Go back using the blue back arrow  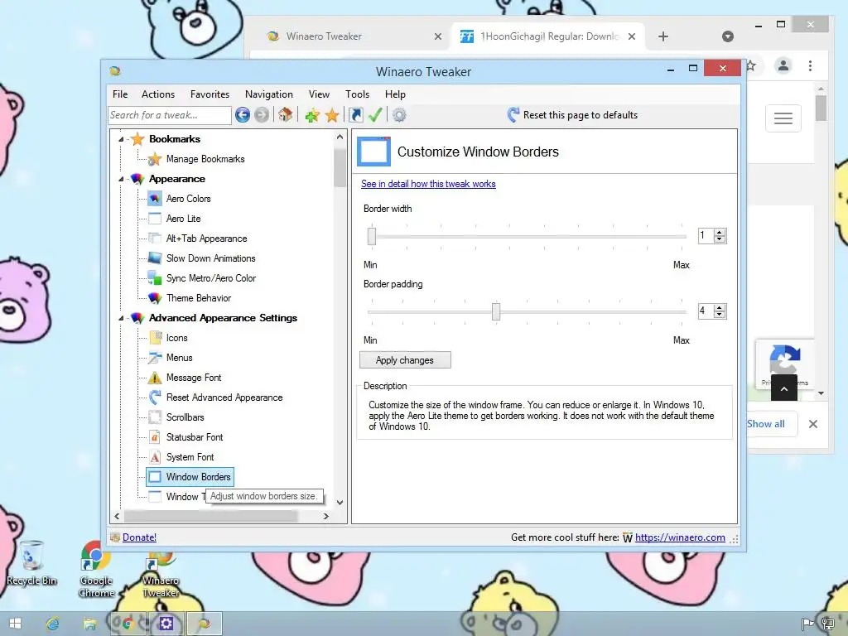click(243, 114)
